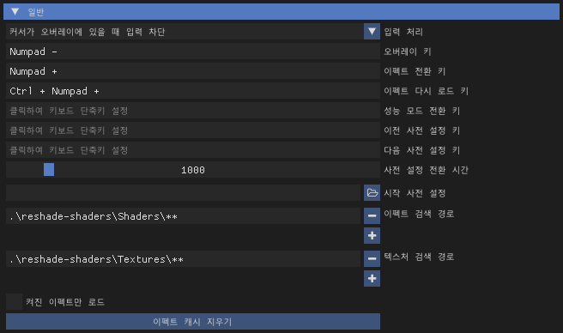Click the 이펙트 검색 경로 label
The height and width of the screenshot is (333, 563).
(419, 214)
